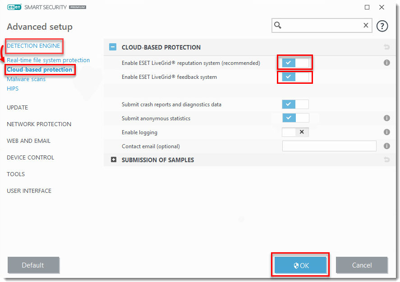Screen dimensions: 400x282
Task: Toggle ESET LiveGrid reputation system switch
Action: tap(295, 63)
